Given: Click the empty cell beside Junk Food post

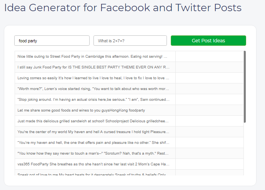Looking at the screenshot, I should (x=210, y=67).
